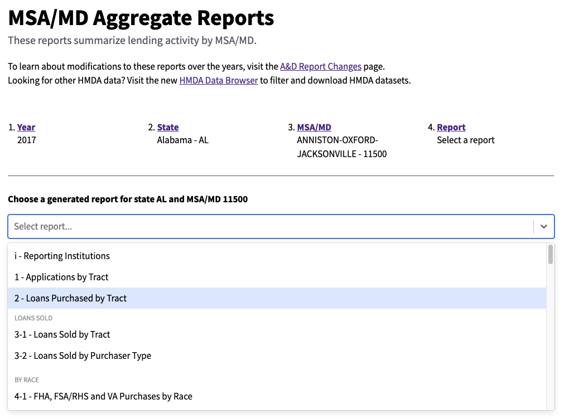Open the Year step link
Image resolution: width=569 pixels, height=419 pixels.
[26, 127]
